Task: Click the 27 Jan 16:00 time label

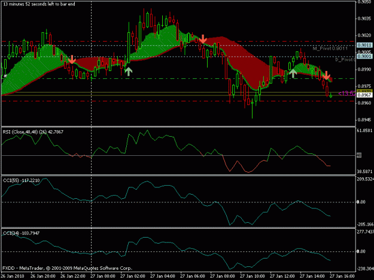Action: pyautogui.click(x=342, y=276)
